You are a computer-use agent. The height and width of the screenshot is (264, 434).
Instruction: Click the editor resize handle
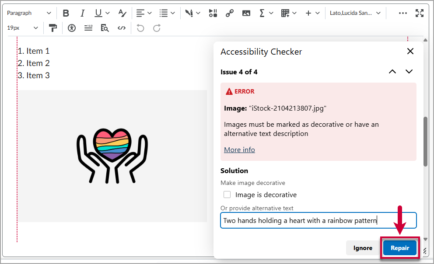pos(425,251)
